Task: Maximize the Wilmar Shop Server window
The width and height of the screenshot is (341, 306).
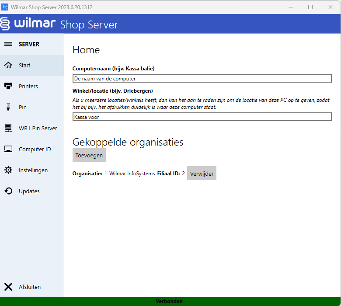Action: click(310, 7)
